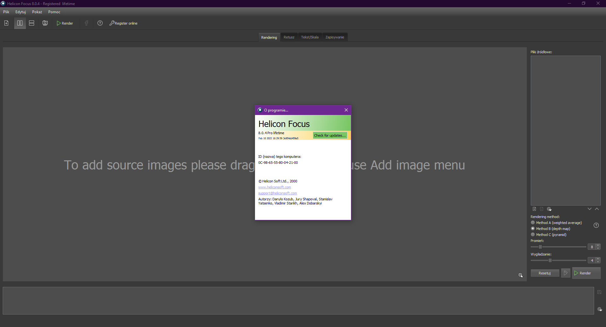Decrease Promień value with down stepper
The height and width of the screenshot is (327, 606).
pos(598,248)
